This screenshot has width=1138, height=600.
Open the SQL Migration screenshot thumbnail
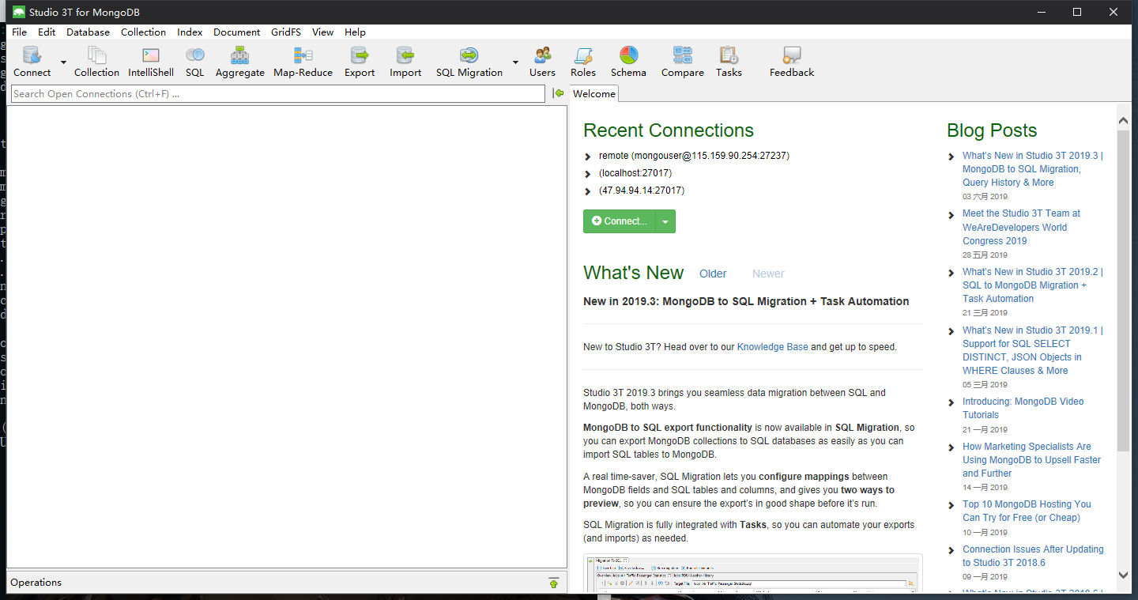coord(753,573)
